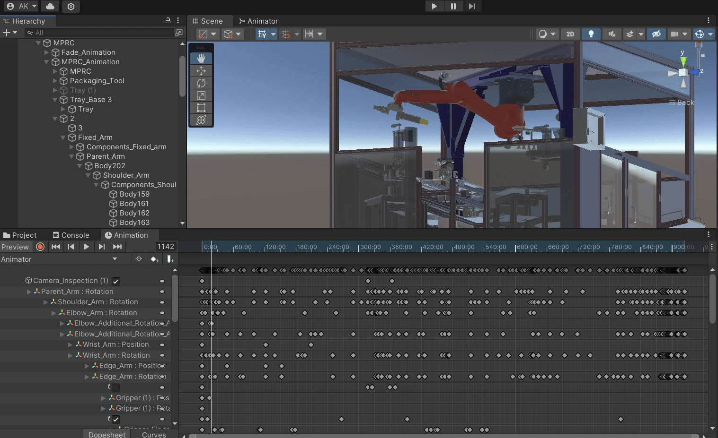Open the create object plus dropdown
The height and width of the screenshot is (438, 718).
pyautogui.click(x=10, y=33)
